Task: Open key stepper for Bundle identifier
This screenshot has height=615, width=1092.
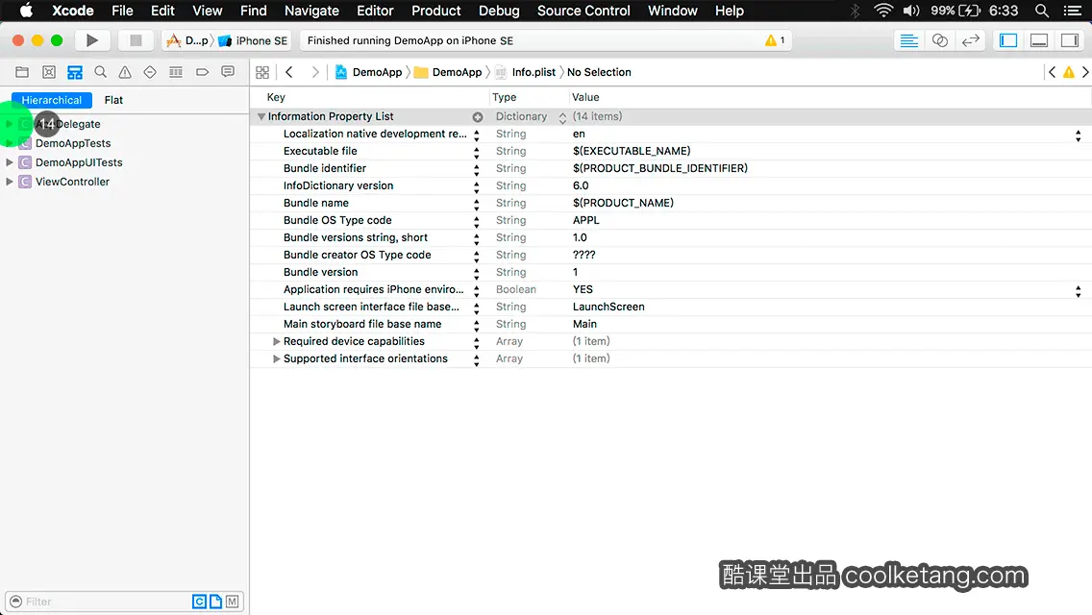Action: (477, 169)
